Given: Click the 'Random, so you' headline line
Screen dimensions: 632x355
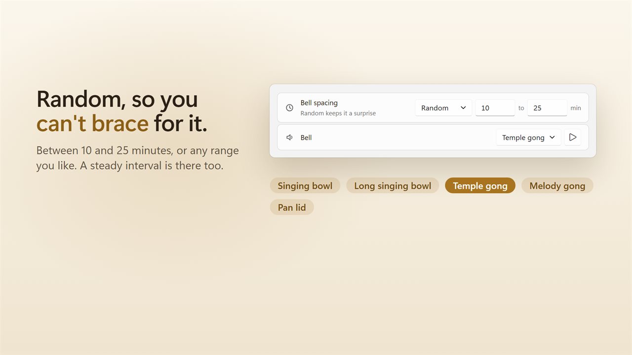Looking at the screenshot, I should 117,99.
